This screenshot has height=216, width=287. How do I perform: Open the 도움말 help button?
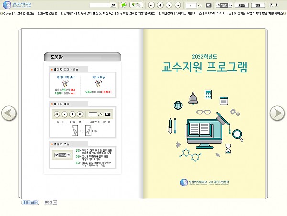[242, 5]
